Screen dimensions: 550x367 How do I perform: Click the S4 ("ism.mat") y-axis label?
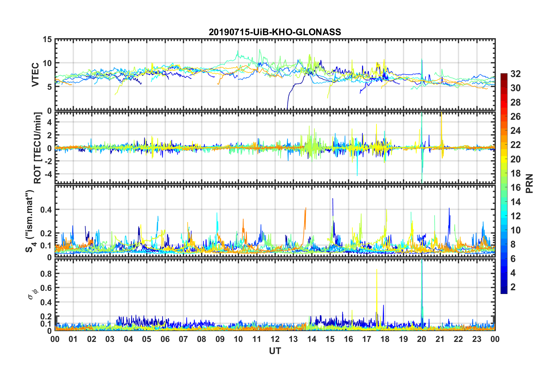pos(30,221)
